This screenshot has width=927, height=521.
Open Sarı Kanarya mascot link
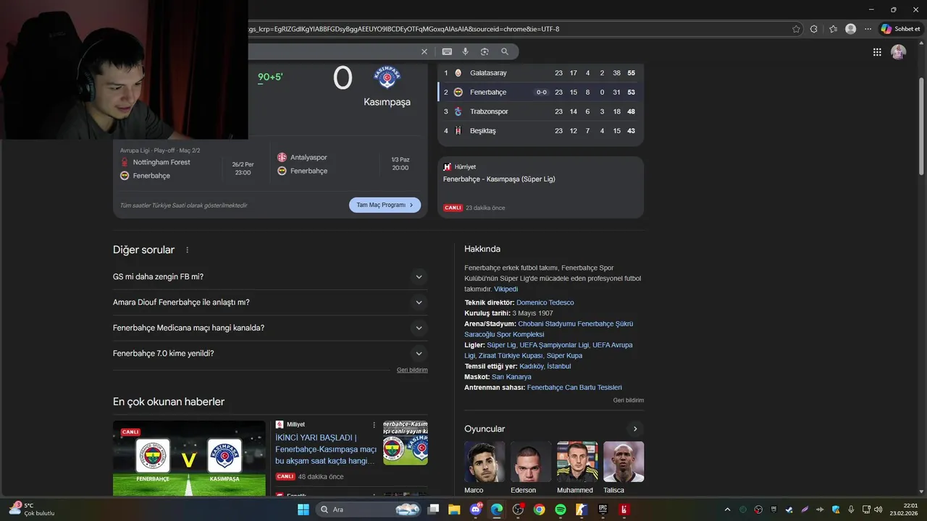[x=511, y=377]
